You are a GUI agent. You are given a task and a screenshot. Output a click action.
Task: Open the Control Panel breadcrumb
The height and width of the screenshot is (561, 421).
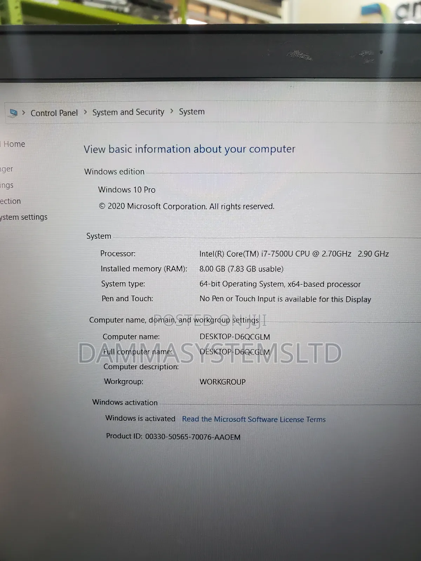[54, 113]
